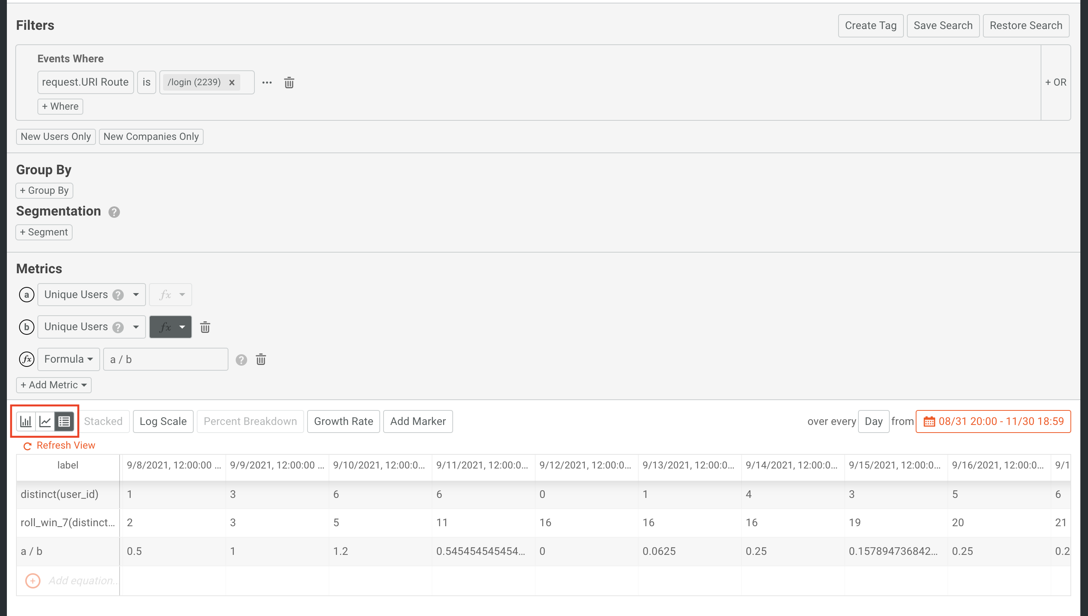Toggle Growth Rate on

pyautogui.click(x=343, y=421)
